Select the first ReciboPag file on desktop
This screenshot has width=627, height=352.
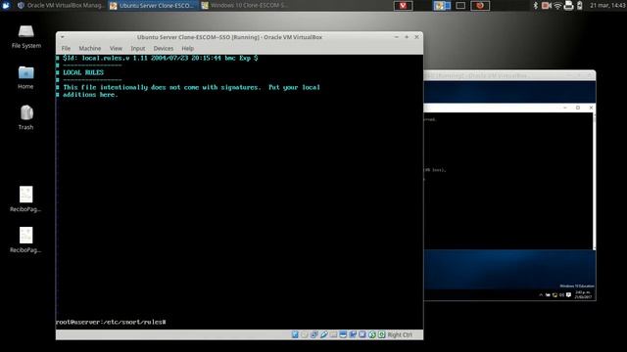click(26, 198)
